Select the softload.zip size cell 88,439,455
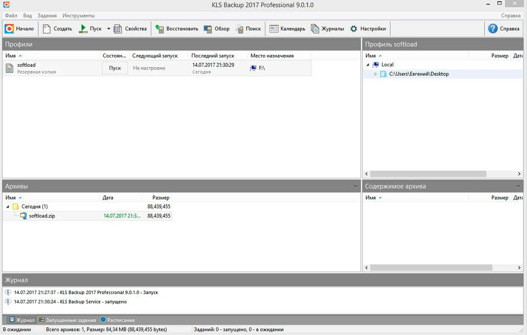527x335 pixels. click(x=159, y=216)
